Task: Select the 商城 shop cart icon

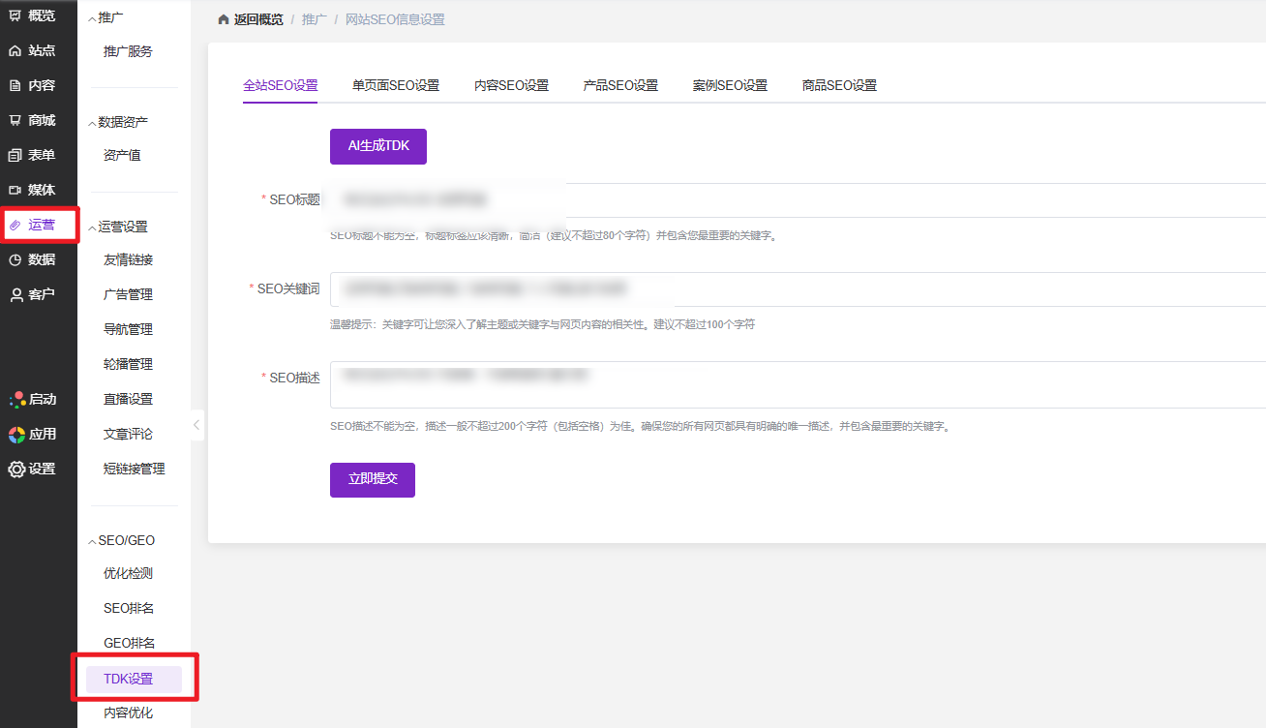Action: point(15,120)
